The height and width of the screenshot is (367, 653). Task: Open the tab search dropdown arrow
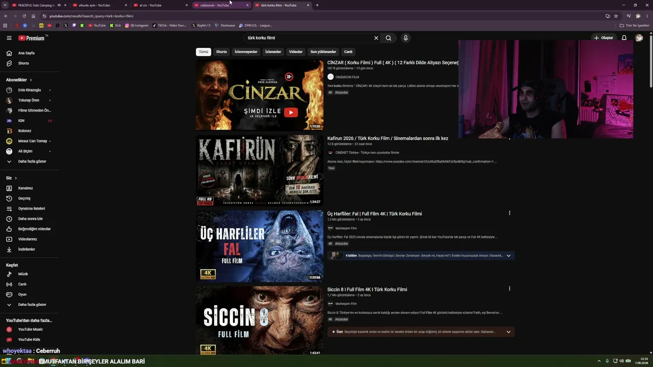click(5, 5)
